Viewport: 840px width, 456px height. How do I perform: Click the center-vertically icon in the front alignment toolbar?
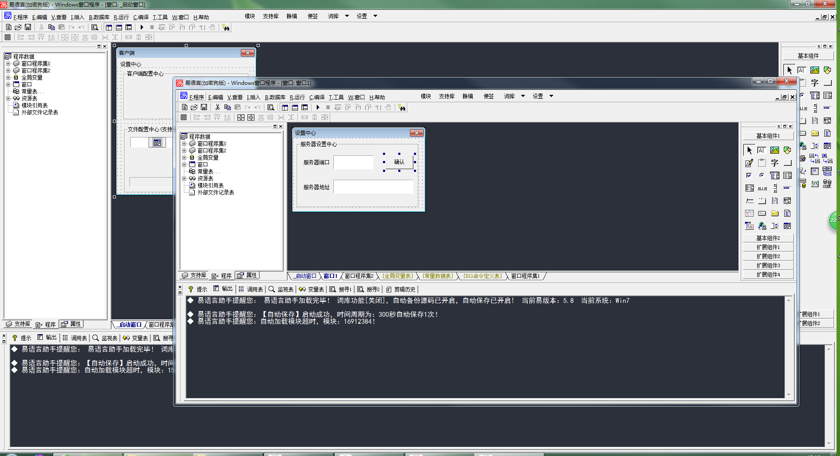click(251, 117)
